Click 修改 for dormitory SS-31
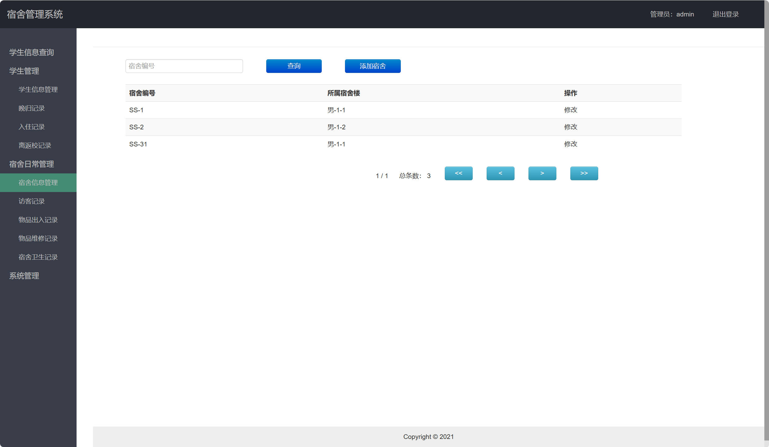The width and height of the screenshot is (769, 447). tap(570, 144)
